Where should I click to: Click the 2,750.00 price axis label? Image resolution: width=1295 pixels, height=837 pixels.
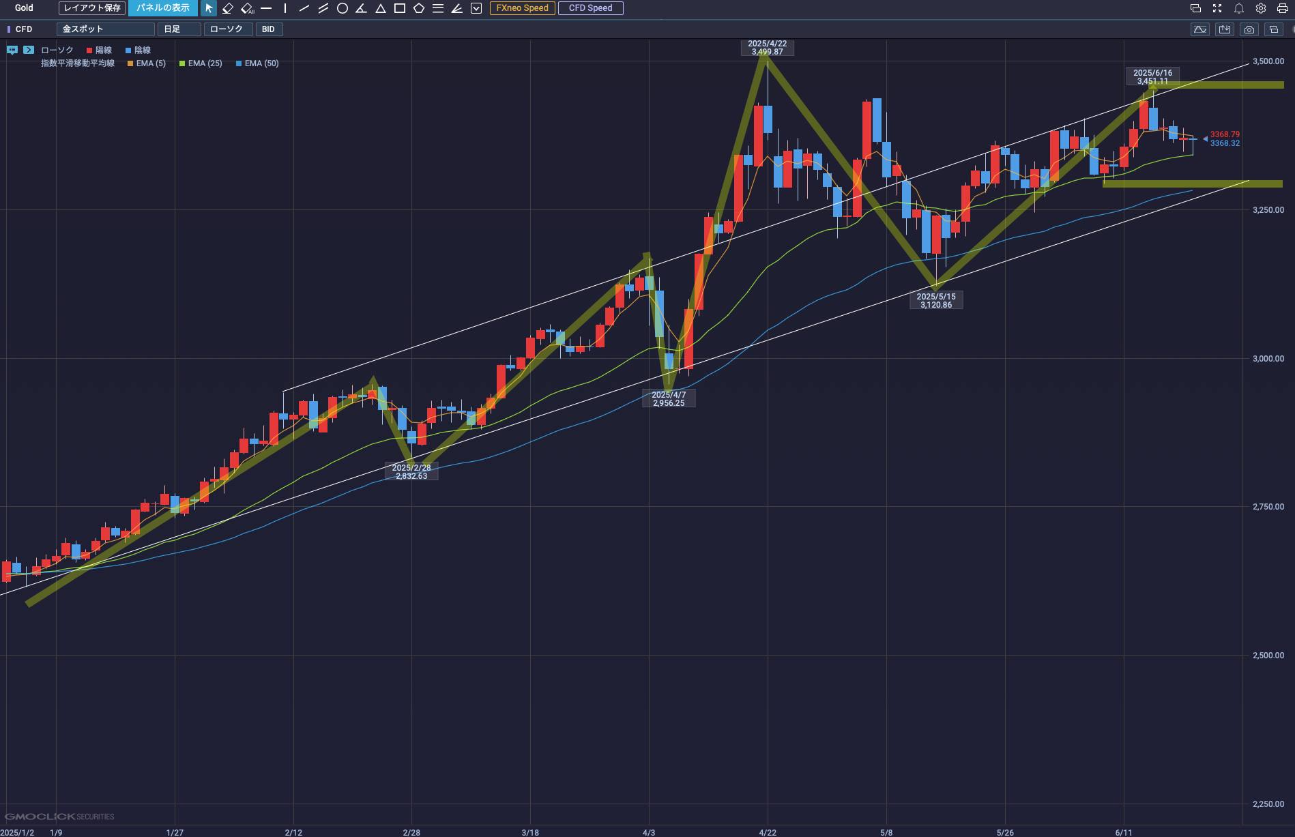point(1268,507)
